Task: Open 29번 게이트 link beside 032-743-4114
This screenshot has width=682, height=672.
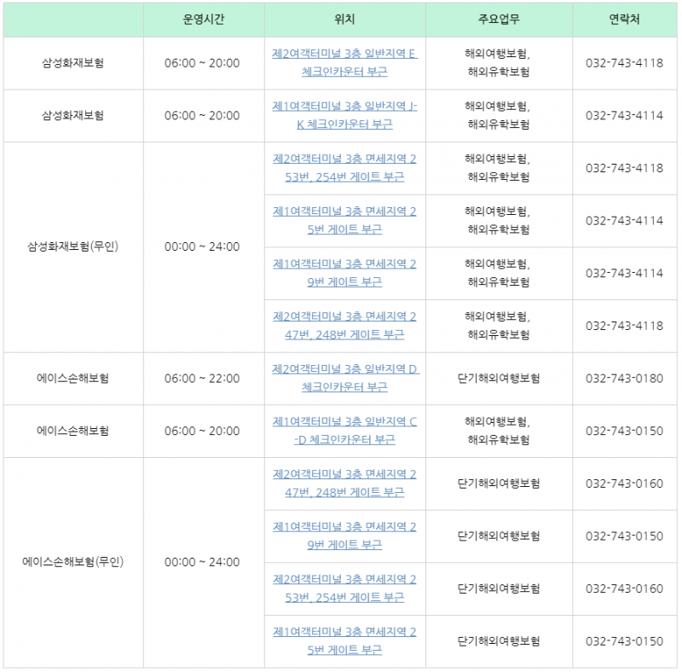Action: click(x=344, y=273)
